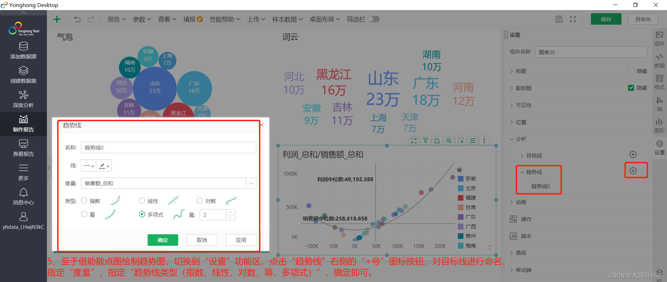The height and width of the screenshot is (282, 667).
Task: Click the top toolbar fullscreen icon
Action: tap(573, 19)
